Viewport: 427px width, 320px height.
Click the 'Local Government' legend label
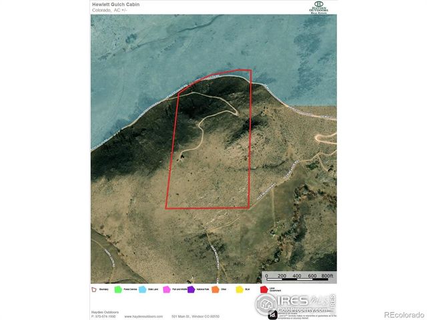coord(275,289)
